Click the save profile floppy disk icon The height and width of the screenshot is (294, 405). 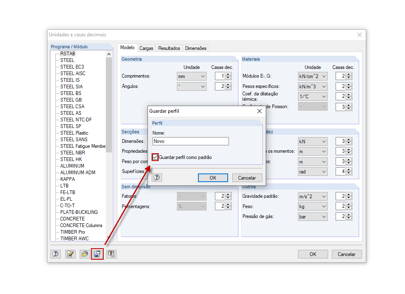97,254
